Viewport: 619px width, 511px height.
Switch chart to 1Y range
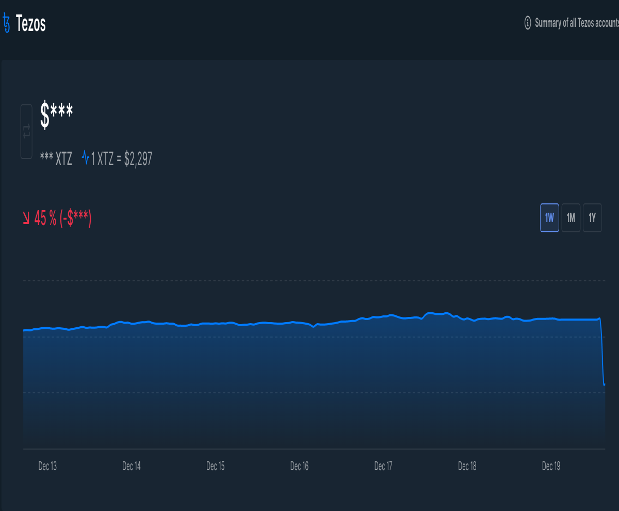pyautogui.click(x=592, y=218)
